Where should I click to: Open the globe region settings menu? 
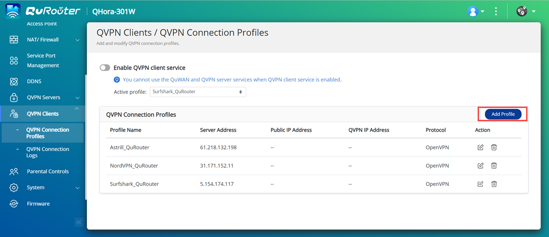522,11
